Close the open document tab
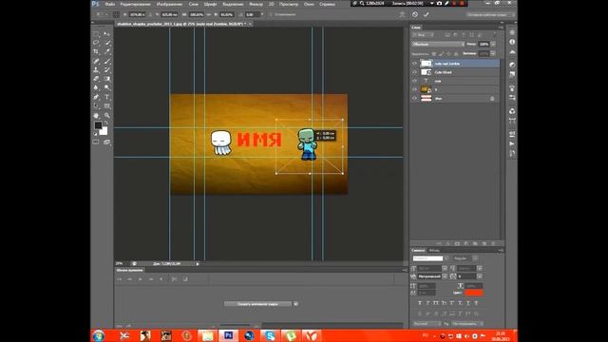 [250, 24]
